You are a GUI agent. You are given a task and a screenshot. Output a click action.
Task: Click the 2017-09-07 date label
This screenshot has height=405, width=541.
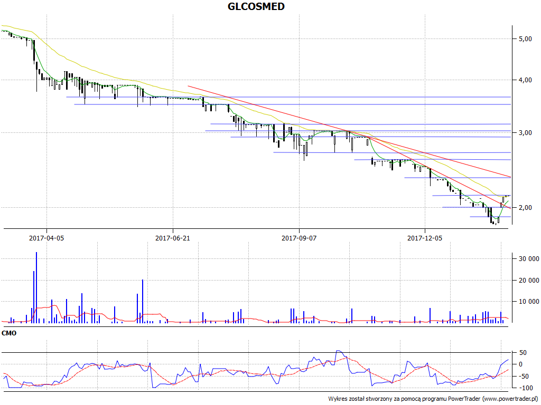coord(299,238)
